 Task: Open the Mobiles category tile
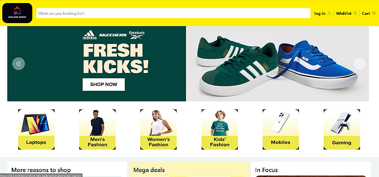click(280, 129)
